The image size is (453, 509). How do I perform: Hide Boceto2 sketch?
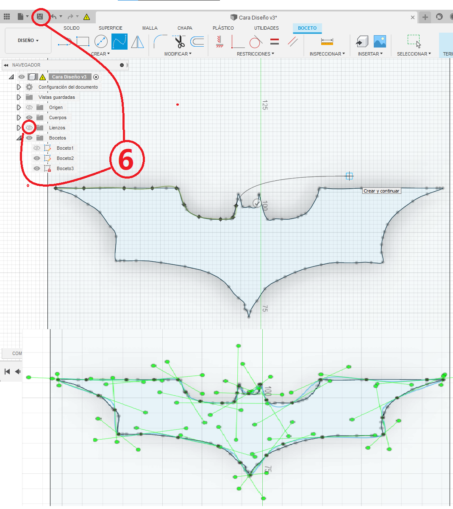[37, 158]
